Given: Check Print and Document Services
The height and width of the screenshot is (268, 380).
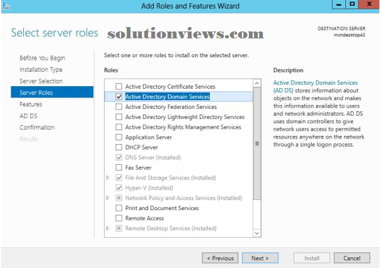Looking at the screenshot, I should 118,208.
